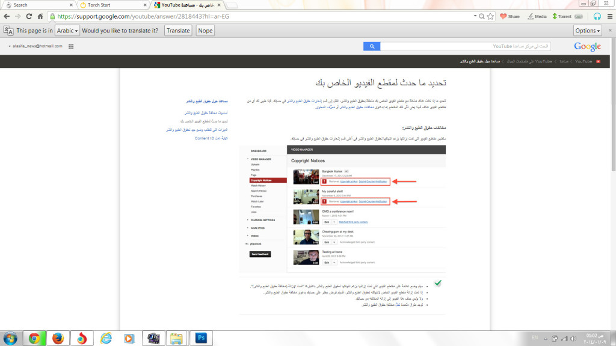
Task: Click the Send feedback button in the screenshot
Action: (260, 254)
